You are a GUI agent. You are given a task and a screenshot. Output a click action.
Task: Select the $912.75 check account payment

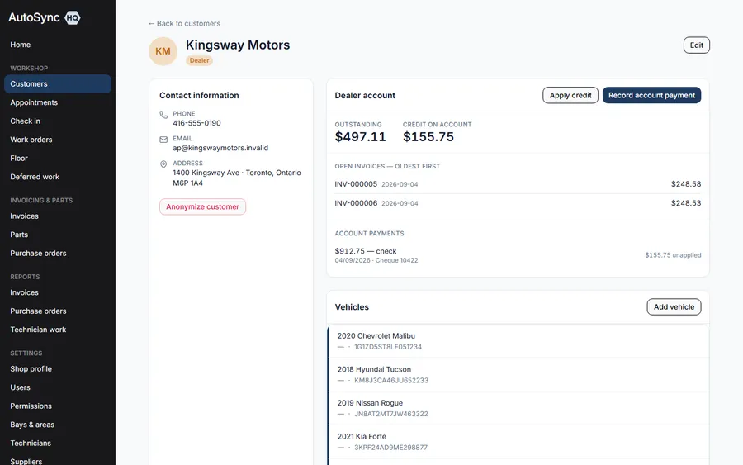[x=518, y=255]
